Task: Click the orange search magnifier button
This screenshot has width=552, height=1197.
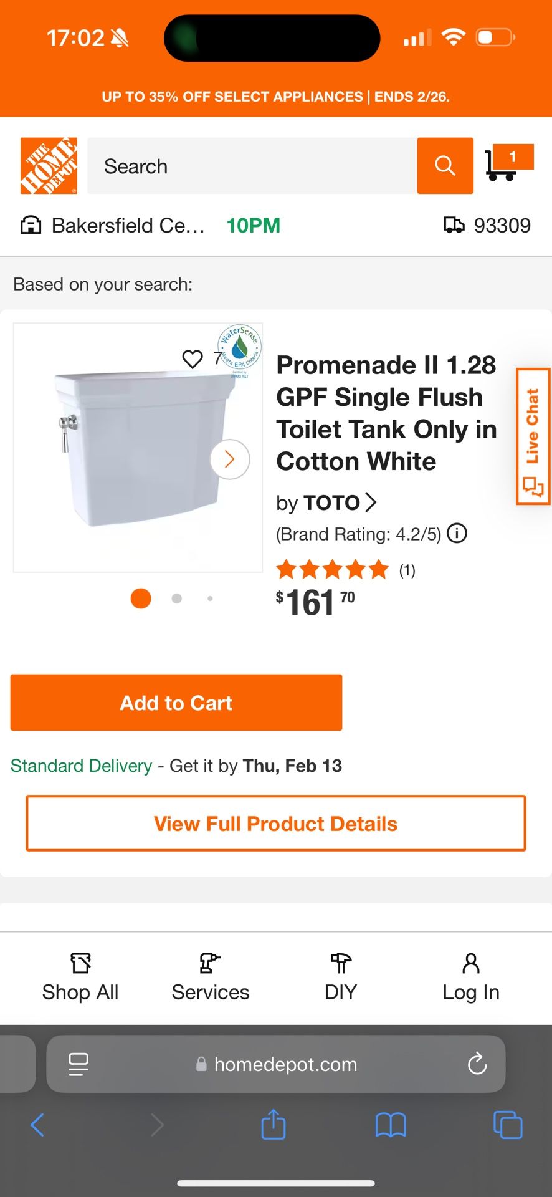Action: pyautogui.click(x=445, y=166)
